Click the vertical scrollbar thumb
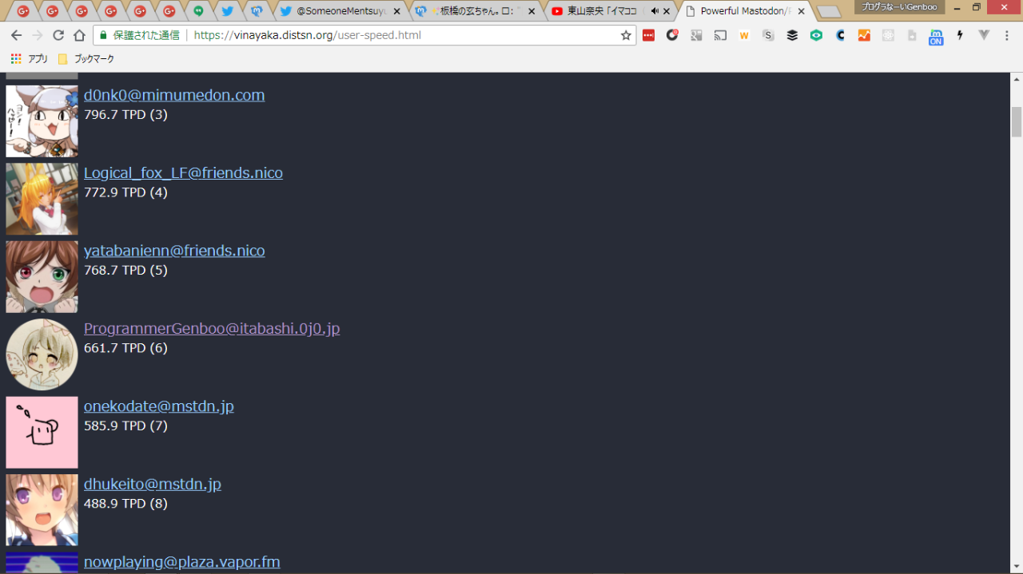This screenshot has height=574, width=1023. click(1017, 121)
